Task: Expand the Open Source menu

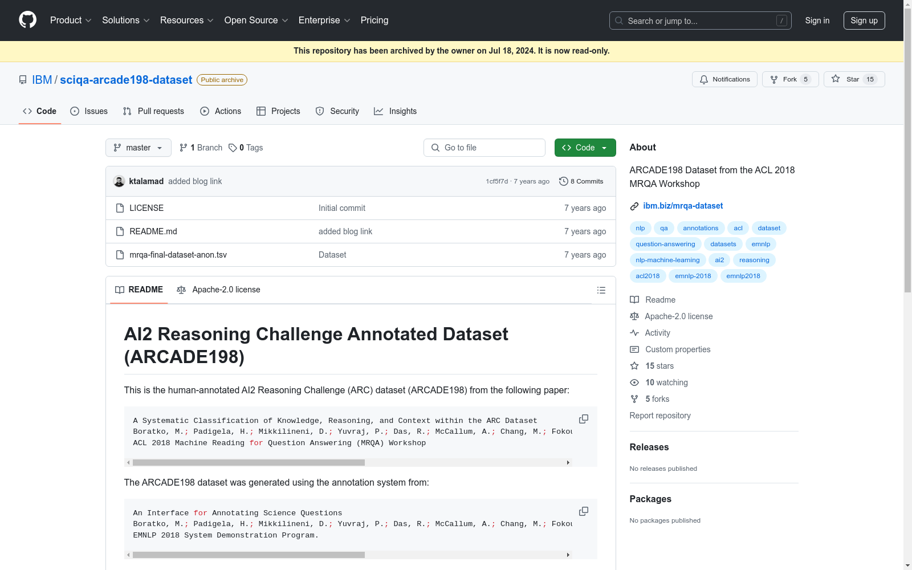Action: coord(256,20)
